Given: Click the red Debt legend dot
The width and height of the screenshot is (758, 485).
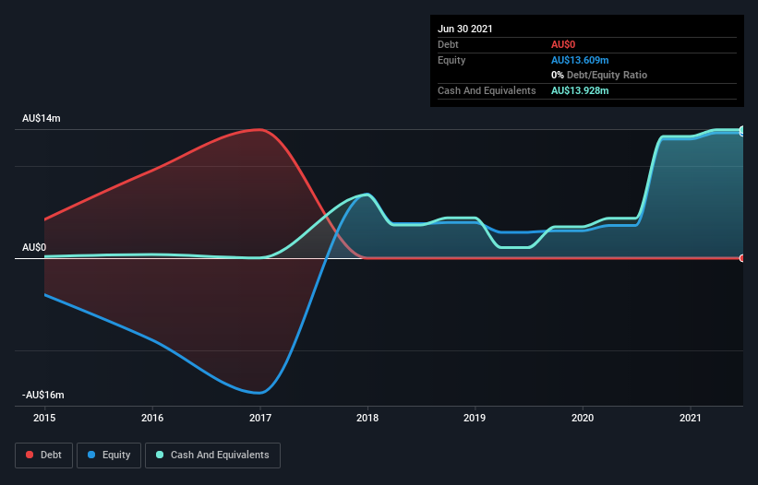Looking at the screenshot, I should 30,455.
